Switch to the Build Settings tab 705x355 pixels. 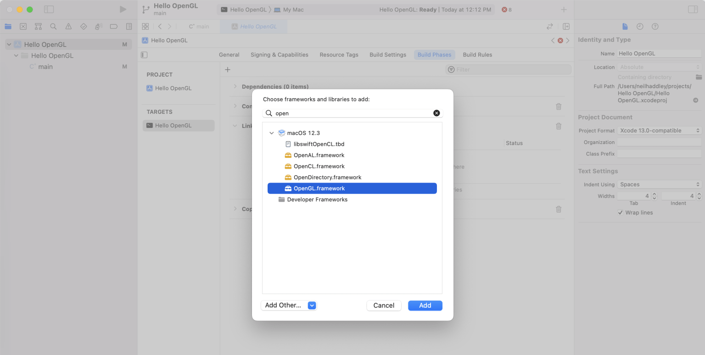click(388, 55)
